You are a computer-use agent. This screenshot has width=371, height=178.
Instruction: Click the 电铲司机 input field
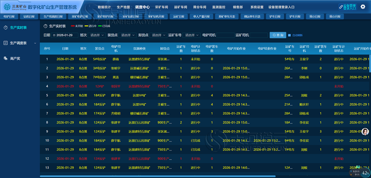pyautogui.click(x=226, y=35)
